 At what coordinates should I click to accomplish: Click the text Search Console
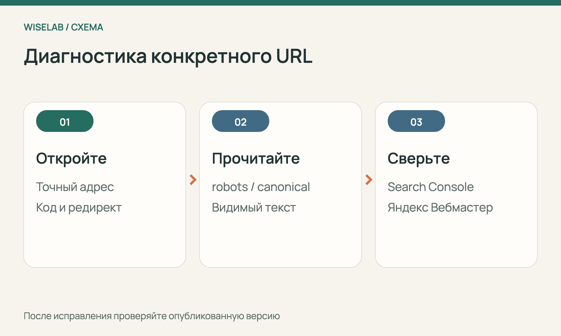[431, 187]
